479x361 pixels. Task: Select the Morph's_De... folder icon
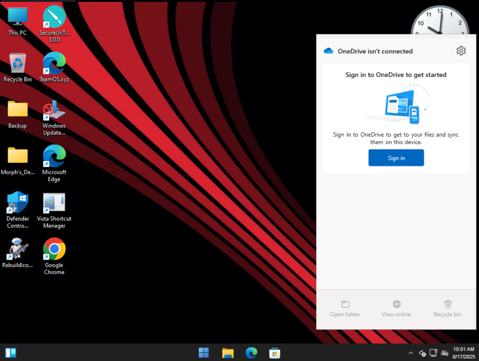17,161
